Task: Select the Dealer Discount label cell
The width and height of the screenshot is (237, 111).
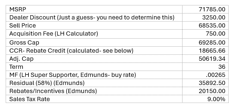Action: (94, 17)
